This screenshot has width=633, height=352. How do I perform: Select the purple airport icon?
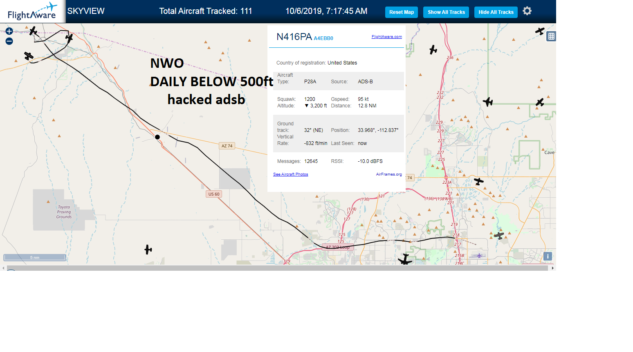coord(479,256)
